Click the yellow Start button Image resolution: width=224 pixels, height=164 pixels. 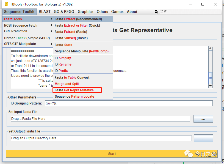pyautogui.click(x=112, y=154)
